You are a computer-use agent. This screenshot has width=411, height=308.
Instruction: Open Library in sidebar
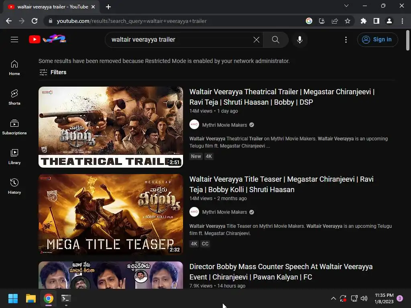tap(14, 157)
